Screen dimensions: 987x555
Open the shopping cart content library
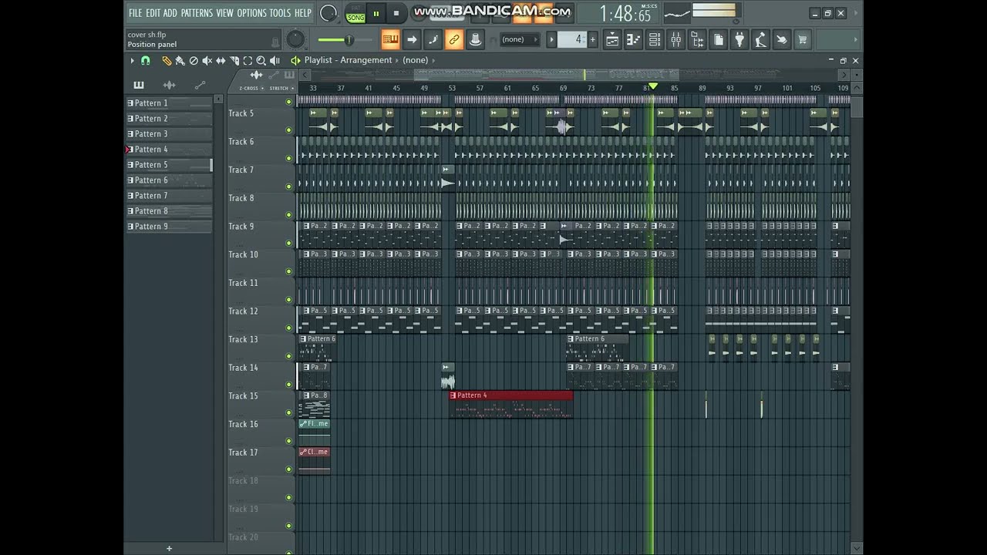click(x=803, y=39)
